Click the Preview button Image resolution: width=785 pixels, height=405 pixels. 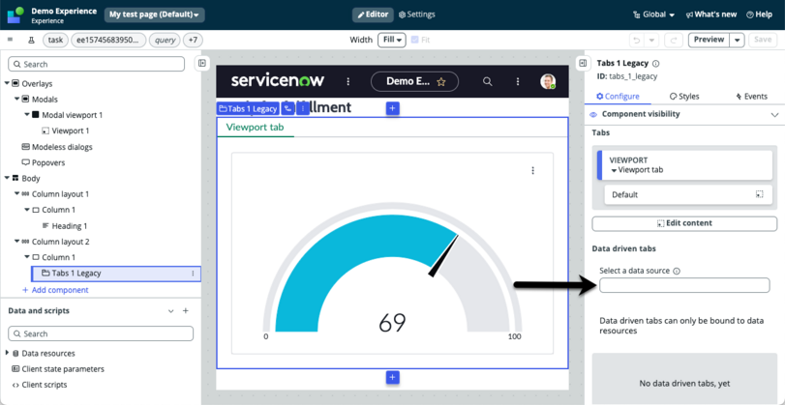coord(709,40)
